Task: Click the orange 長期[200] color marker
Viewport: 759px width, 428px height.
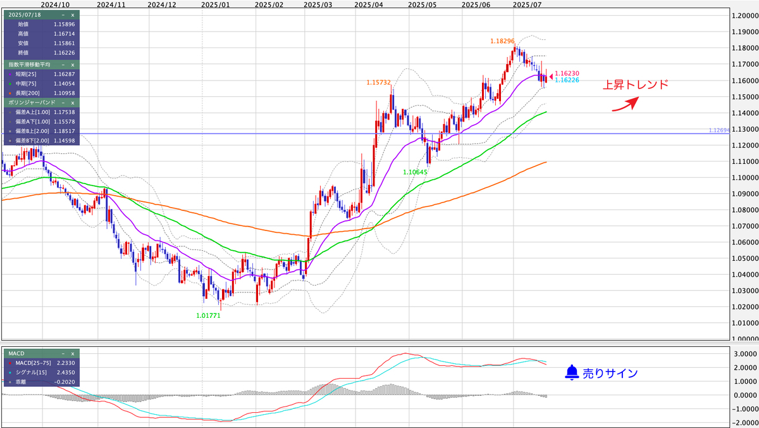Action: pyautogui.click(x=9, y=93)
